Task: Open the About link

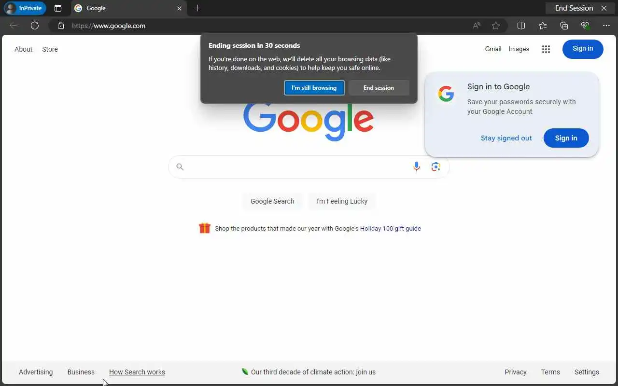Action: [x=23, y=49]
